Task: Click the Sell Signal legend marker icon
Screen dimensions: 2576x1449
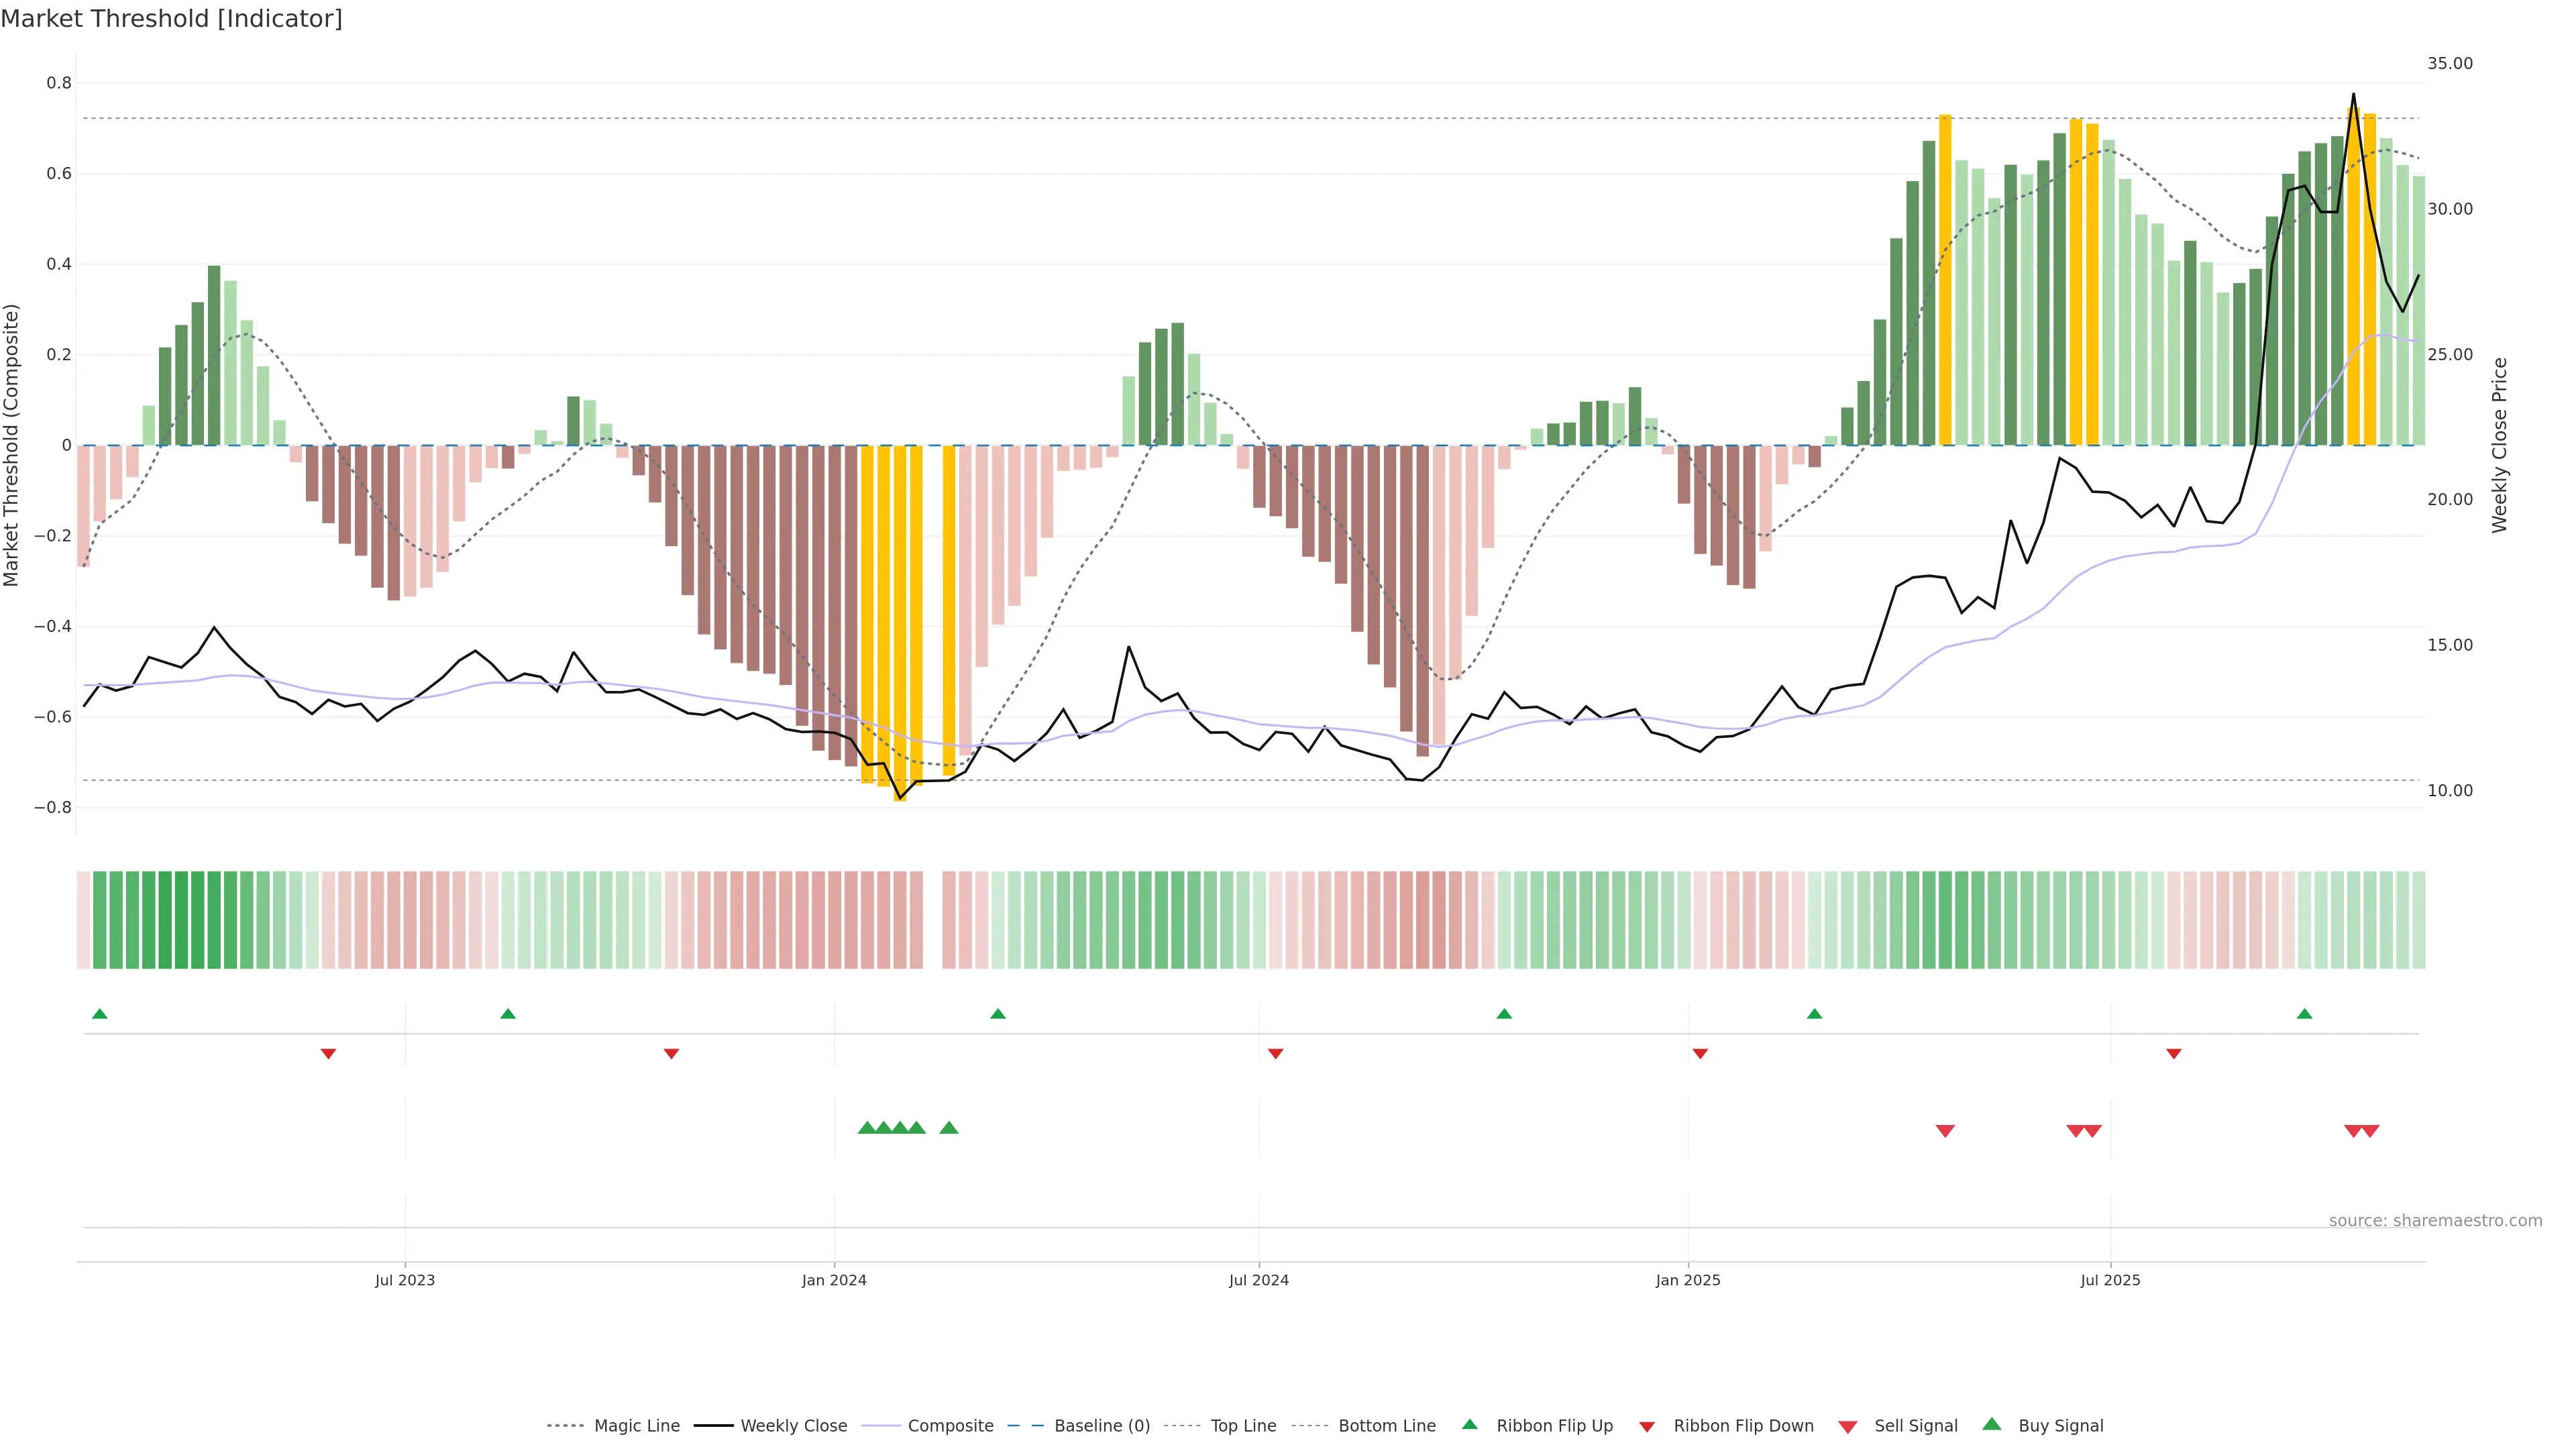Action: coord(1848,1426)
